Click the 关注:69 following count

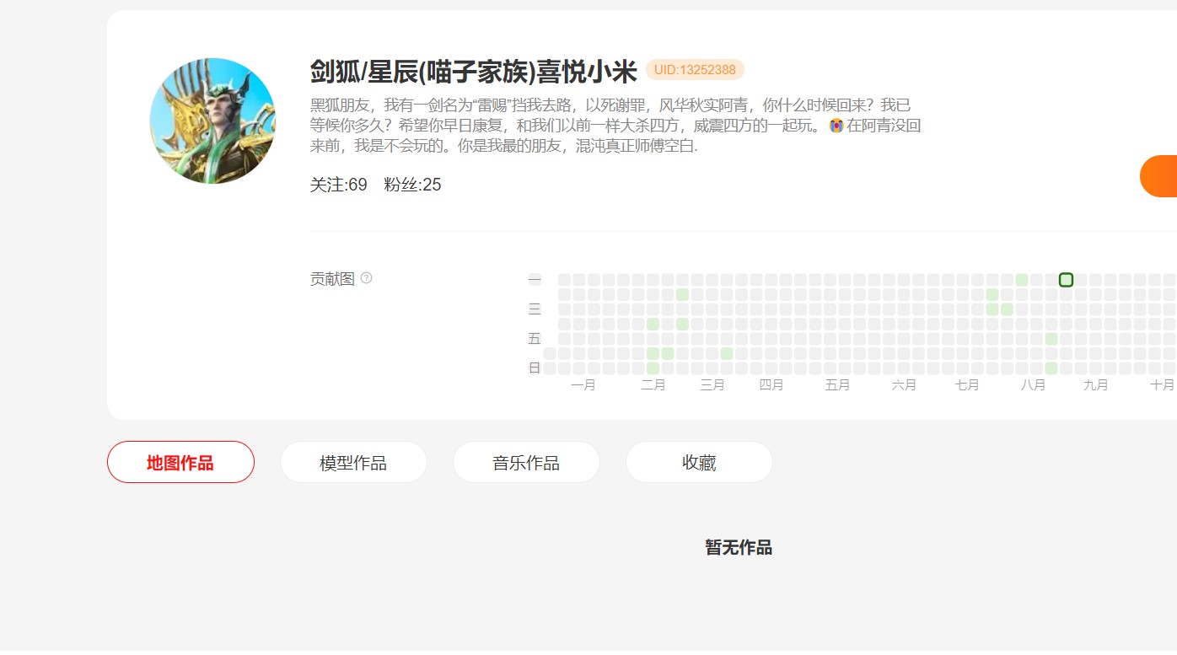pos(339,185)
